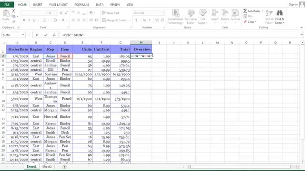Expand the formula bar arrow

[302, 35]
